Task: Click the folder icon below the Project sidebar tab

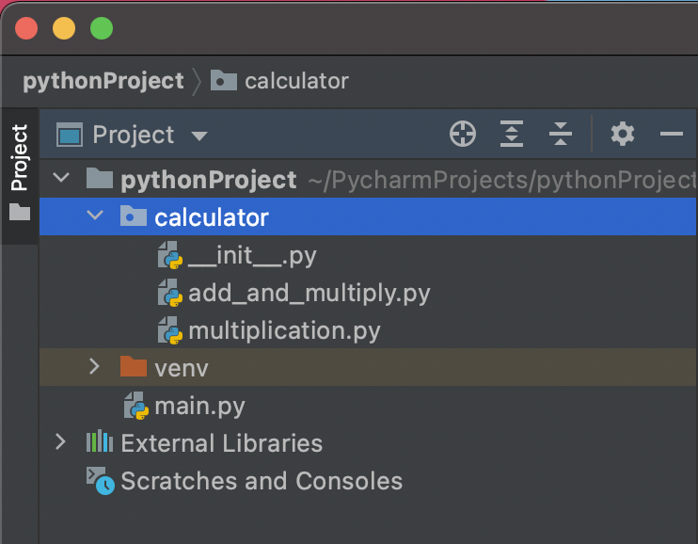Action: coord(20,212)
